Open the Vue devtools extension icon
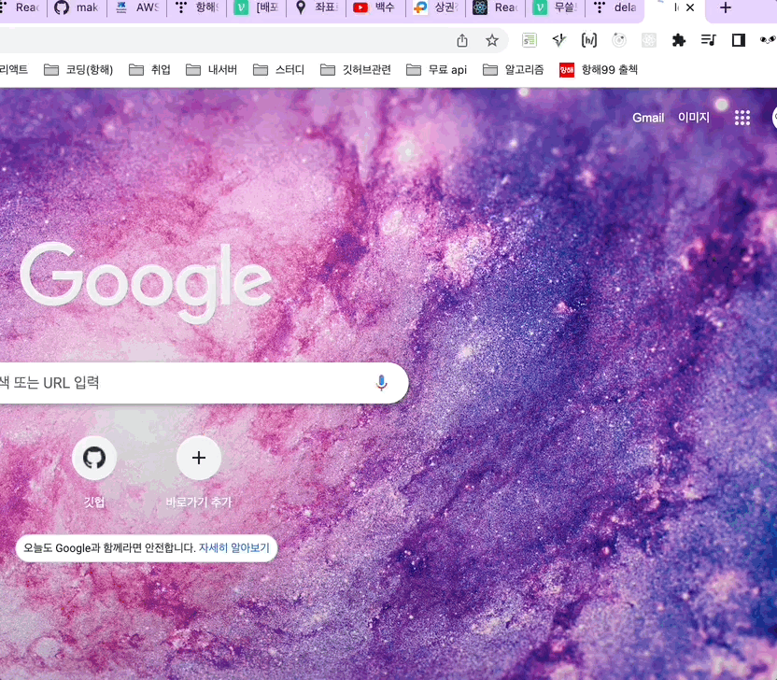Screen dimensions: 777x680 click(x=559, y=40)
